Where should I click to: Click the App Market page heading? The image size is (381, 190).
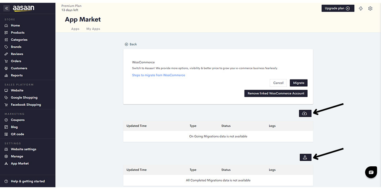[x=83, y=20]
